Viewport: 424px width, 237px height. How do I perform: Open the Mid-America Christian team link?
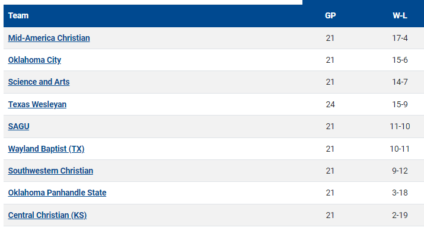[x=49, y=38]
